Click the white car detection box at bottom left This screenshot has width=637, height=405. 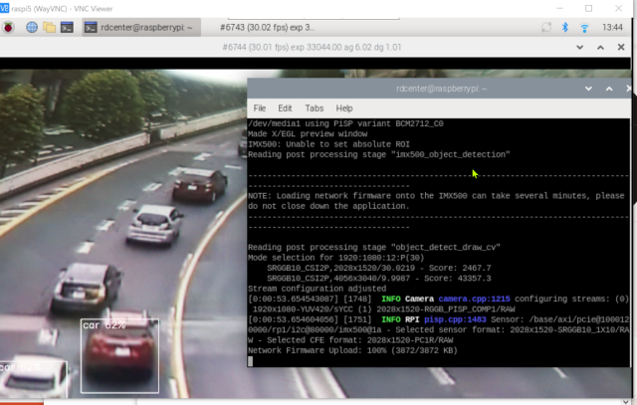click(33, 380)
